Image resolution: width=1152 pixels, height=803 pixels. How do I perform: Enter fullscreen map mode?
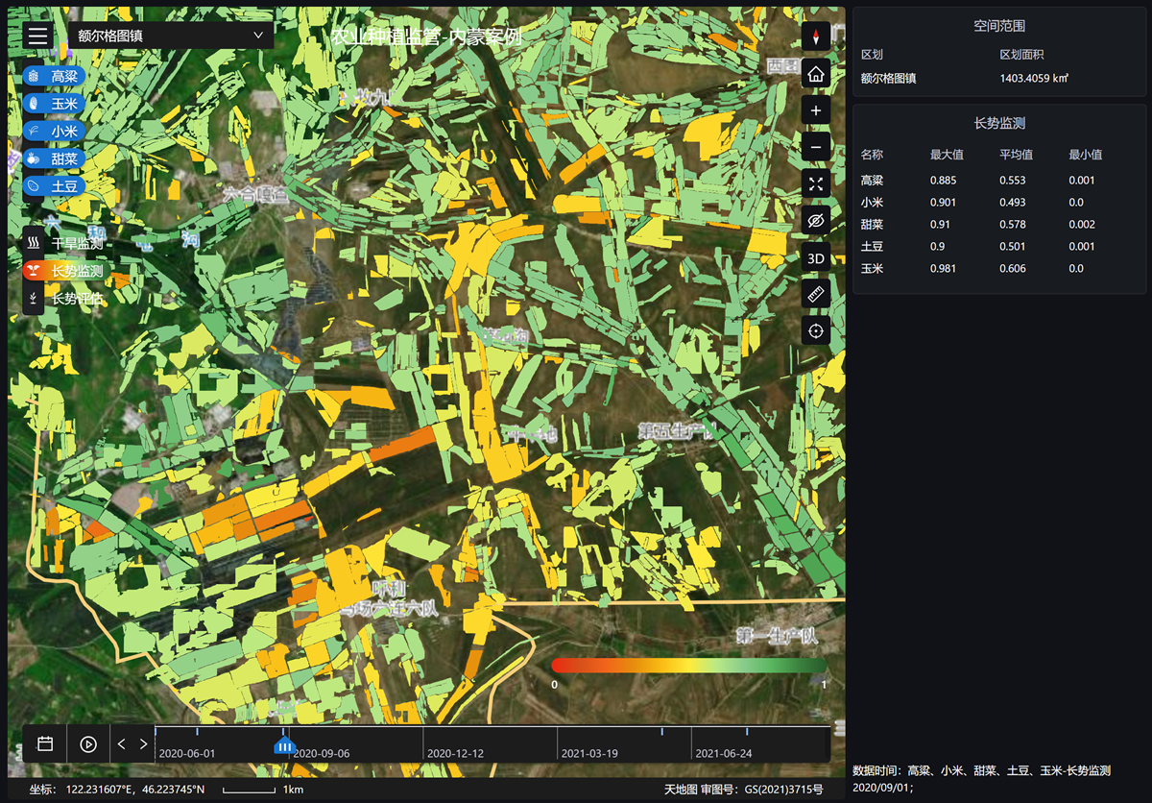click(816, 184)
